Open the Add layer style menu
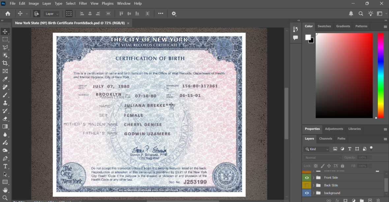 point(337,200)
